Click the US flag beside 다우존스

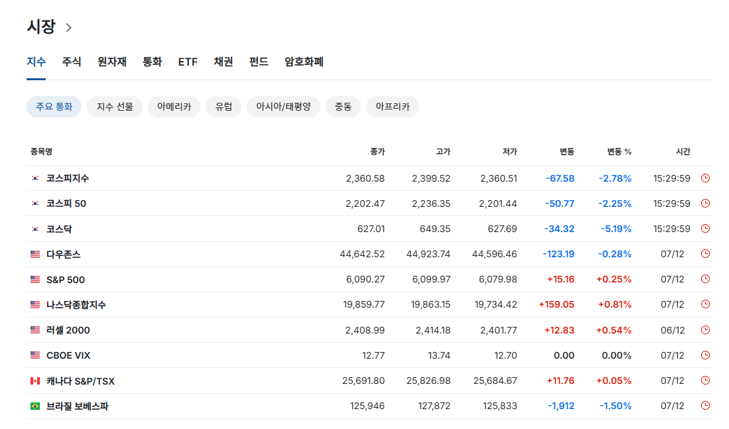point(35,254)
